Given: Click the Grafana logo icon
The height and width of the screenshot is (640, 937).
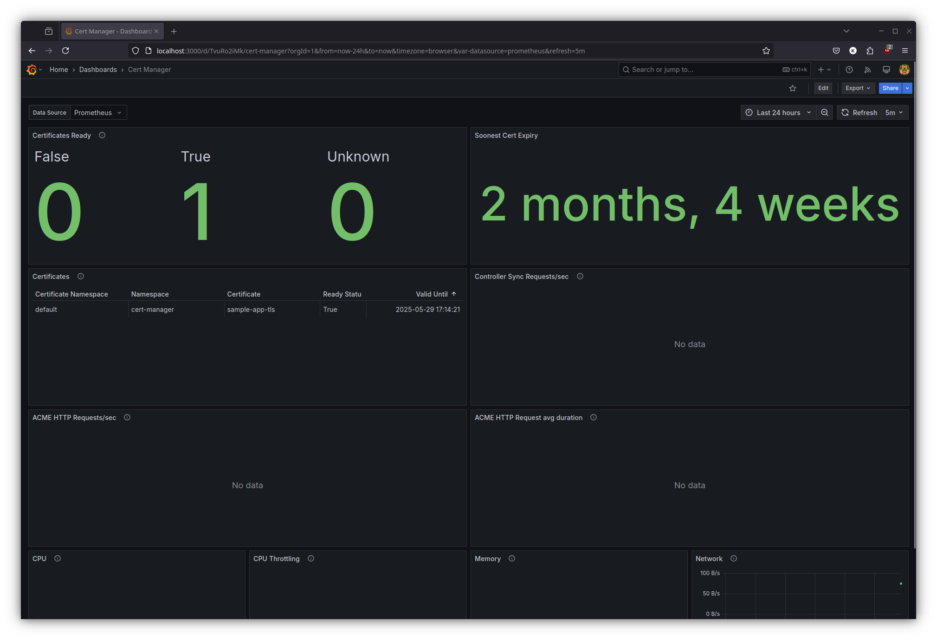Looking at the screenshot, I should [x=32, y=70].
